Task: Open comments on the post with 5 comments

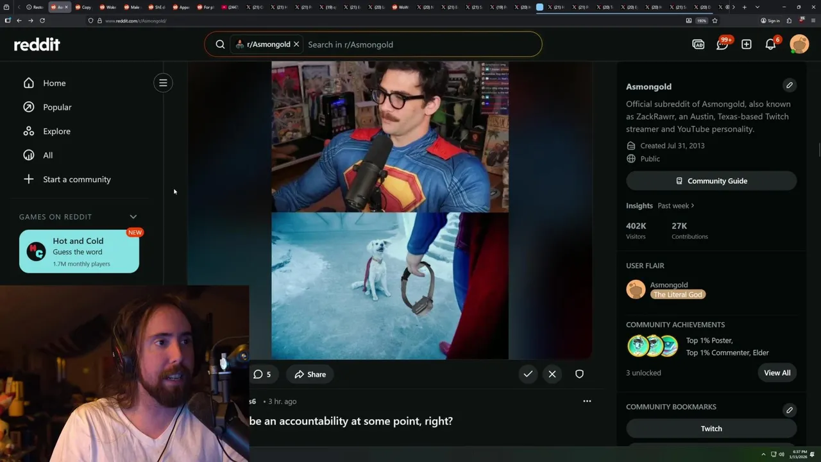Action: 262,374
